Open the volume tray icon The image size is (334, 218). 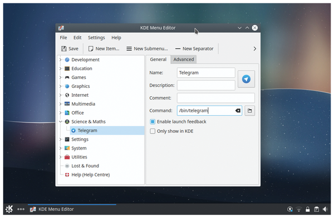pyautogui.click(x=325, y=209)
